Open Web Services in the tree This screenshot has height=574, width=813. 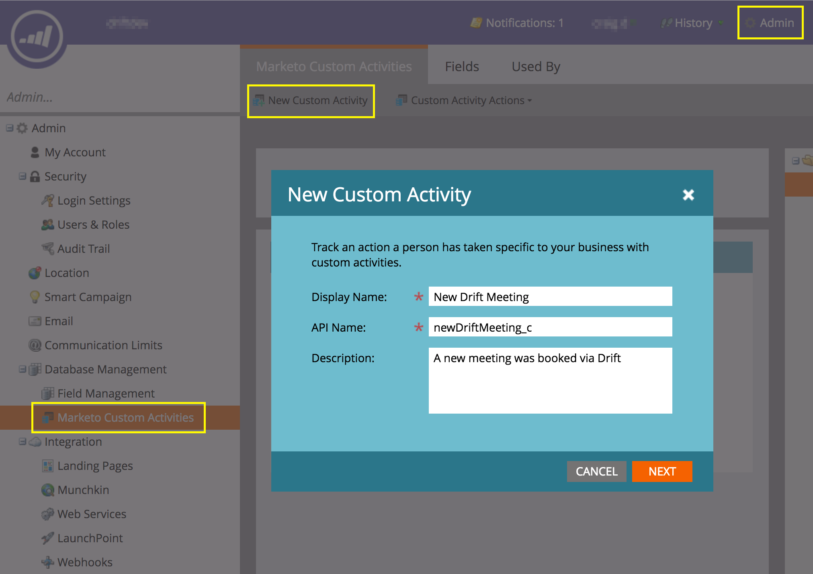coord(92,514)
